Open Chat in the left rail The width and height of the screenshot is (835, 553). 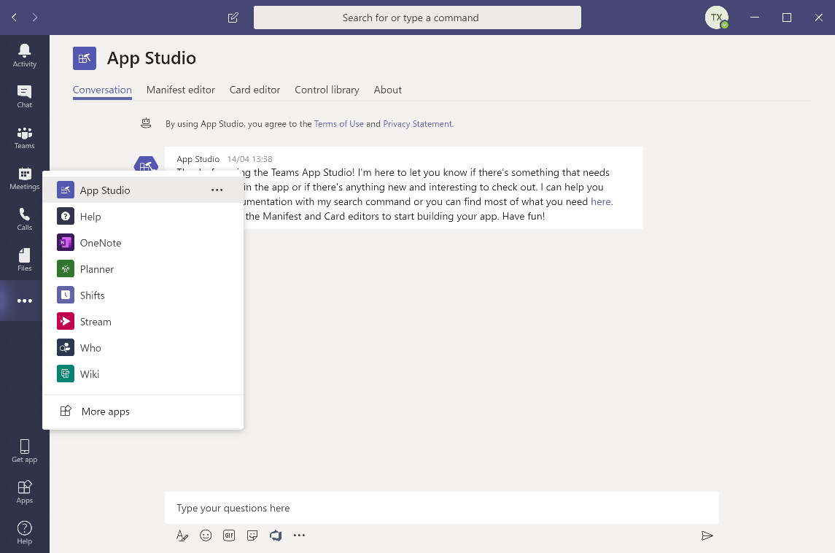(x=25, y=96)
